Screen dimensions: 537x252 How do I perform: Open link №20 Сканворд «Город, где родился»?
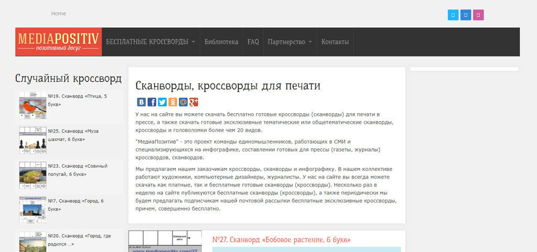coord(80,240)
